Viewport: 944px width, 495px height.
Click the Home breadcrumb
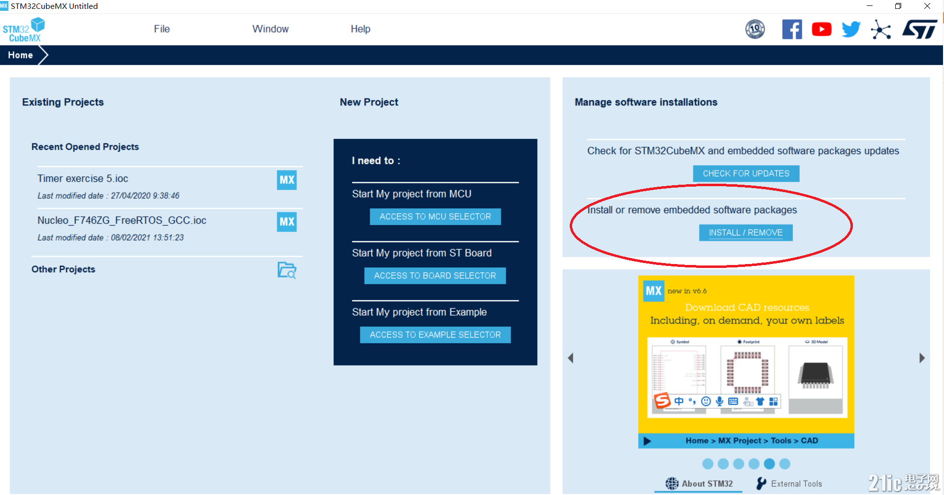20,55
